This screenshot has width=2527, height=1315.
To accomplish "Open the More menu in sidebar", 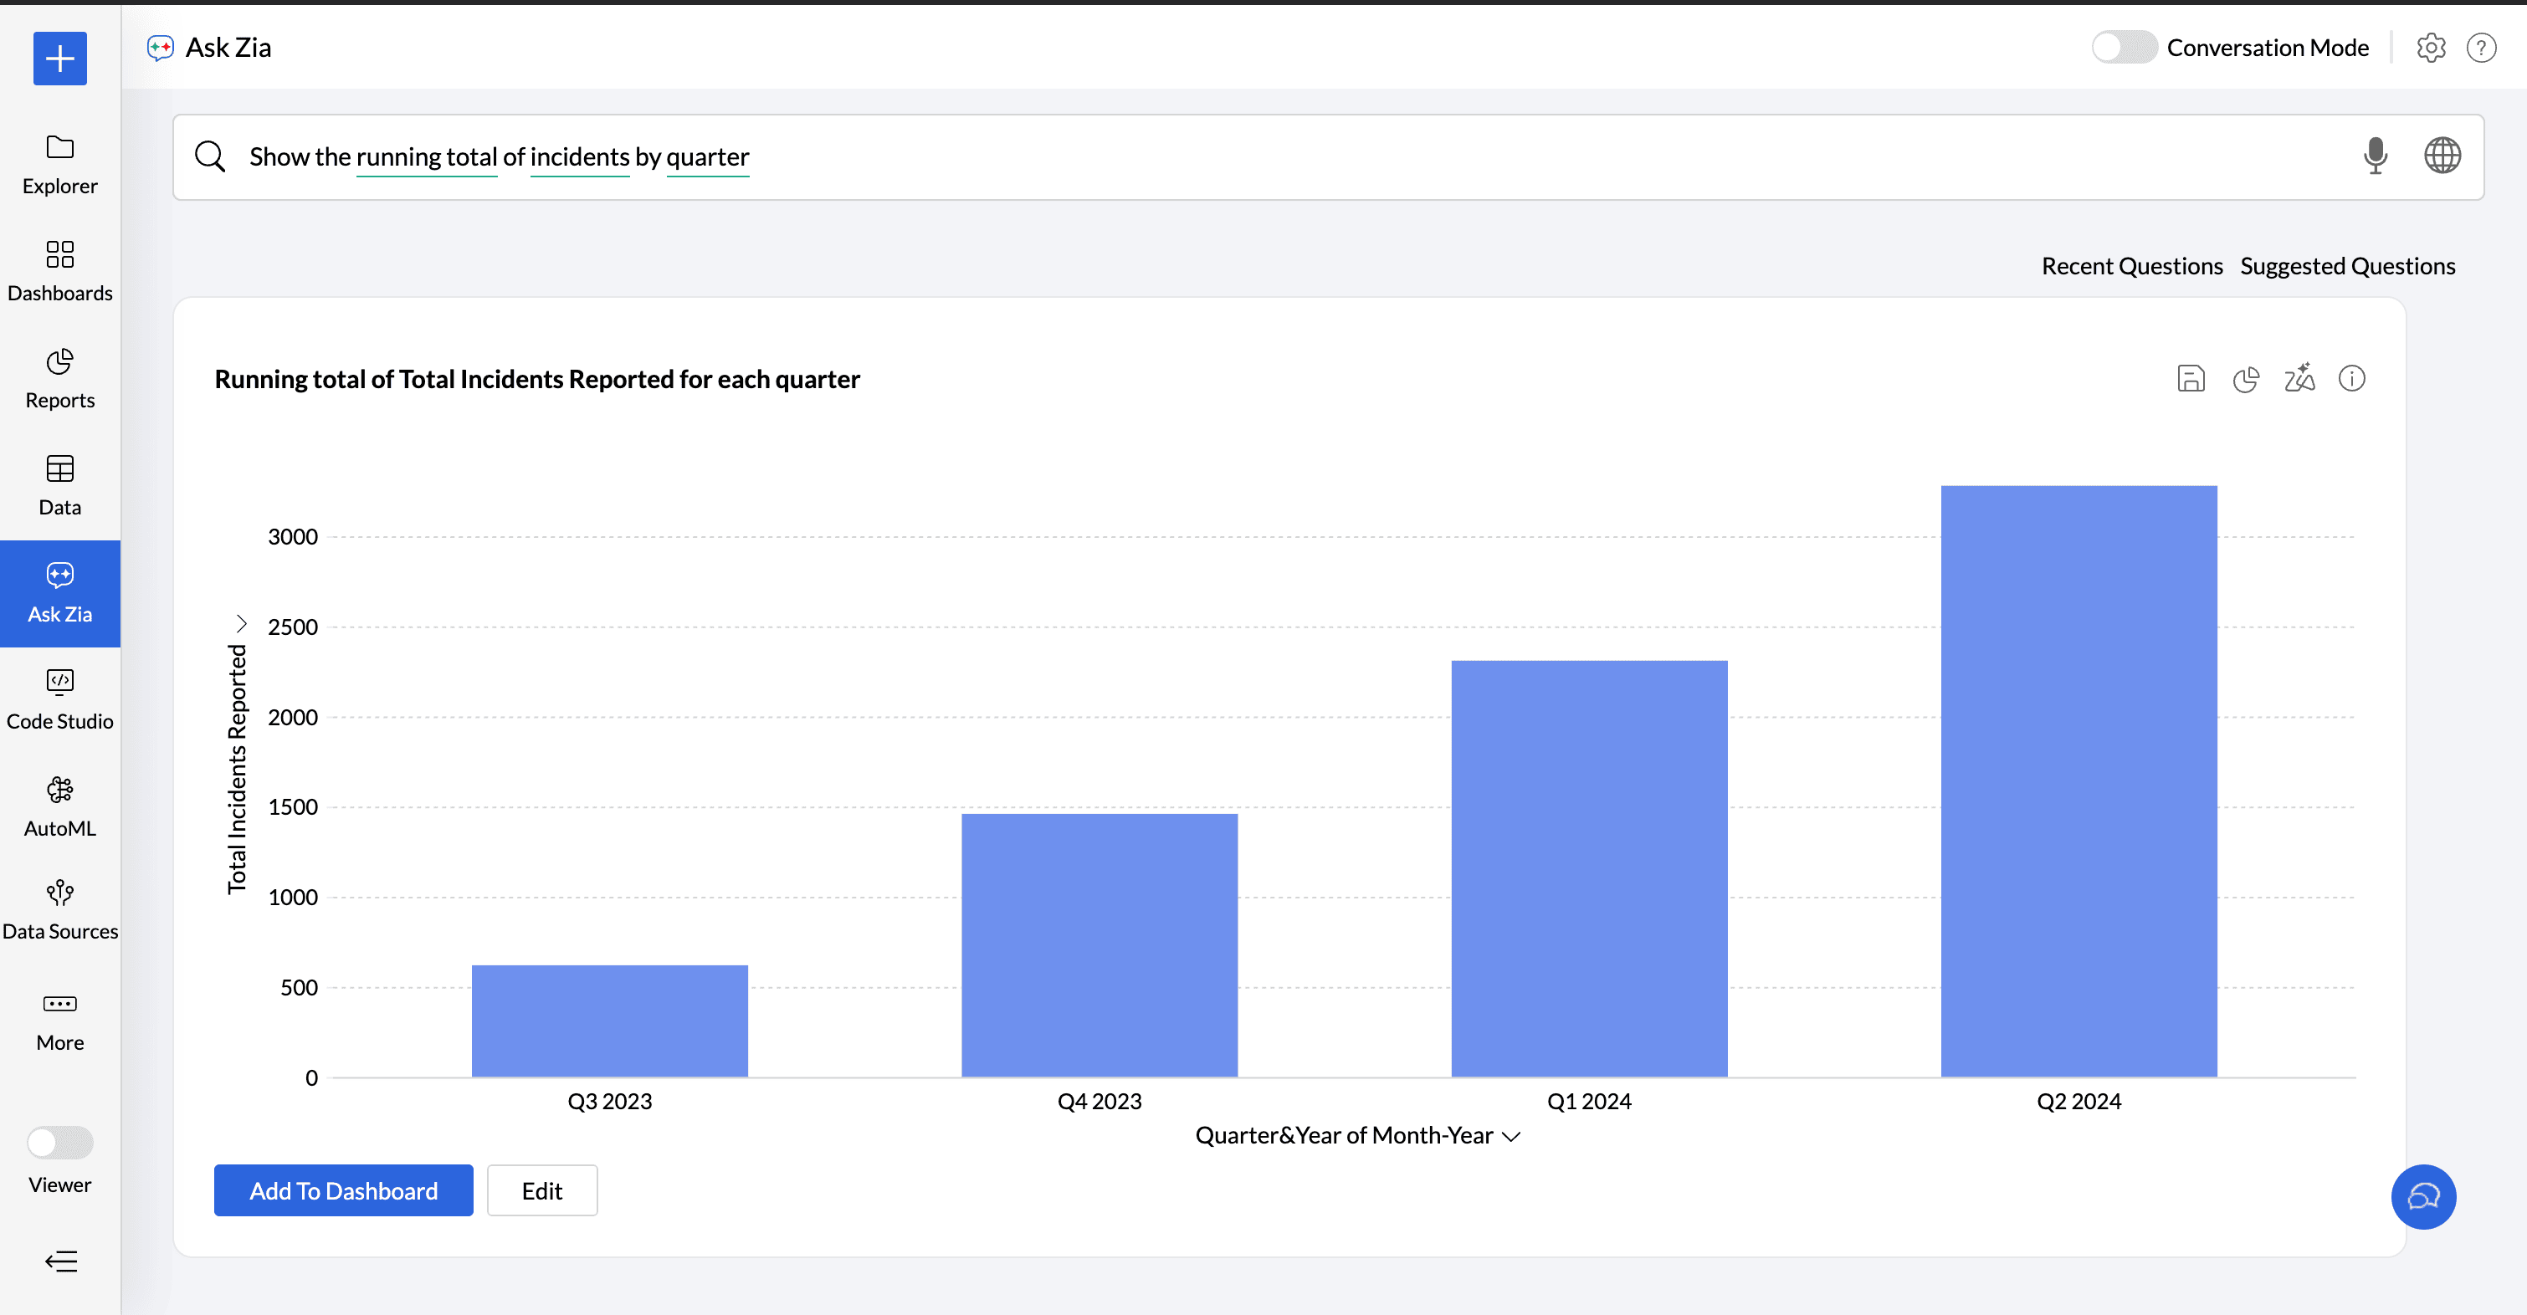I will (x=60, y=1020).
